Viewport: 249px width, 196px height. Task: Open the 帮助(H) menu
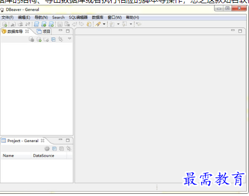coord(133,17)
